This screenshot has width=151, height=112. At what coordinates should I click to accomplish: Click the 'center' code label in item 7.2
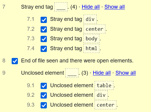click(x=94, y=29)
